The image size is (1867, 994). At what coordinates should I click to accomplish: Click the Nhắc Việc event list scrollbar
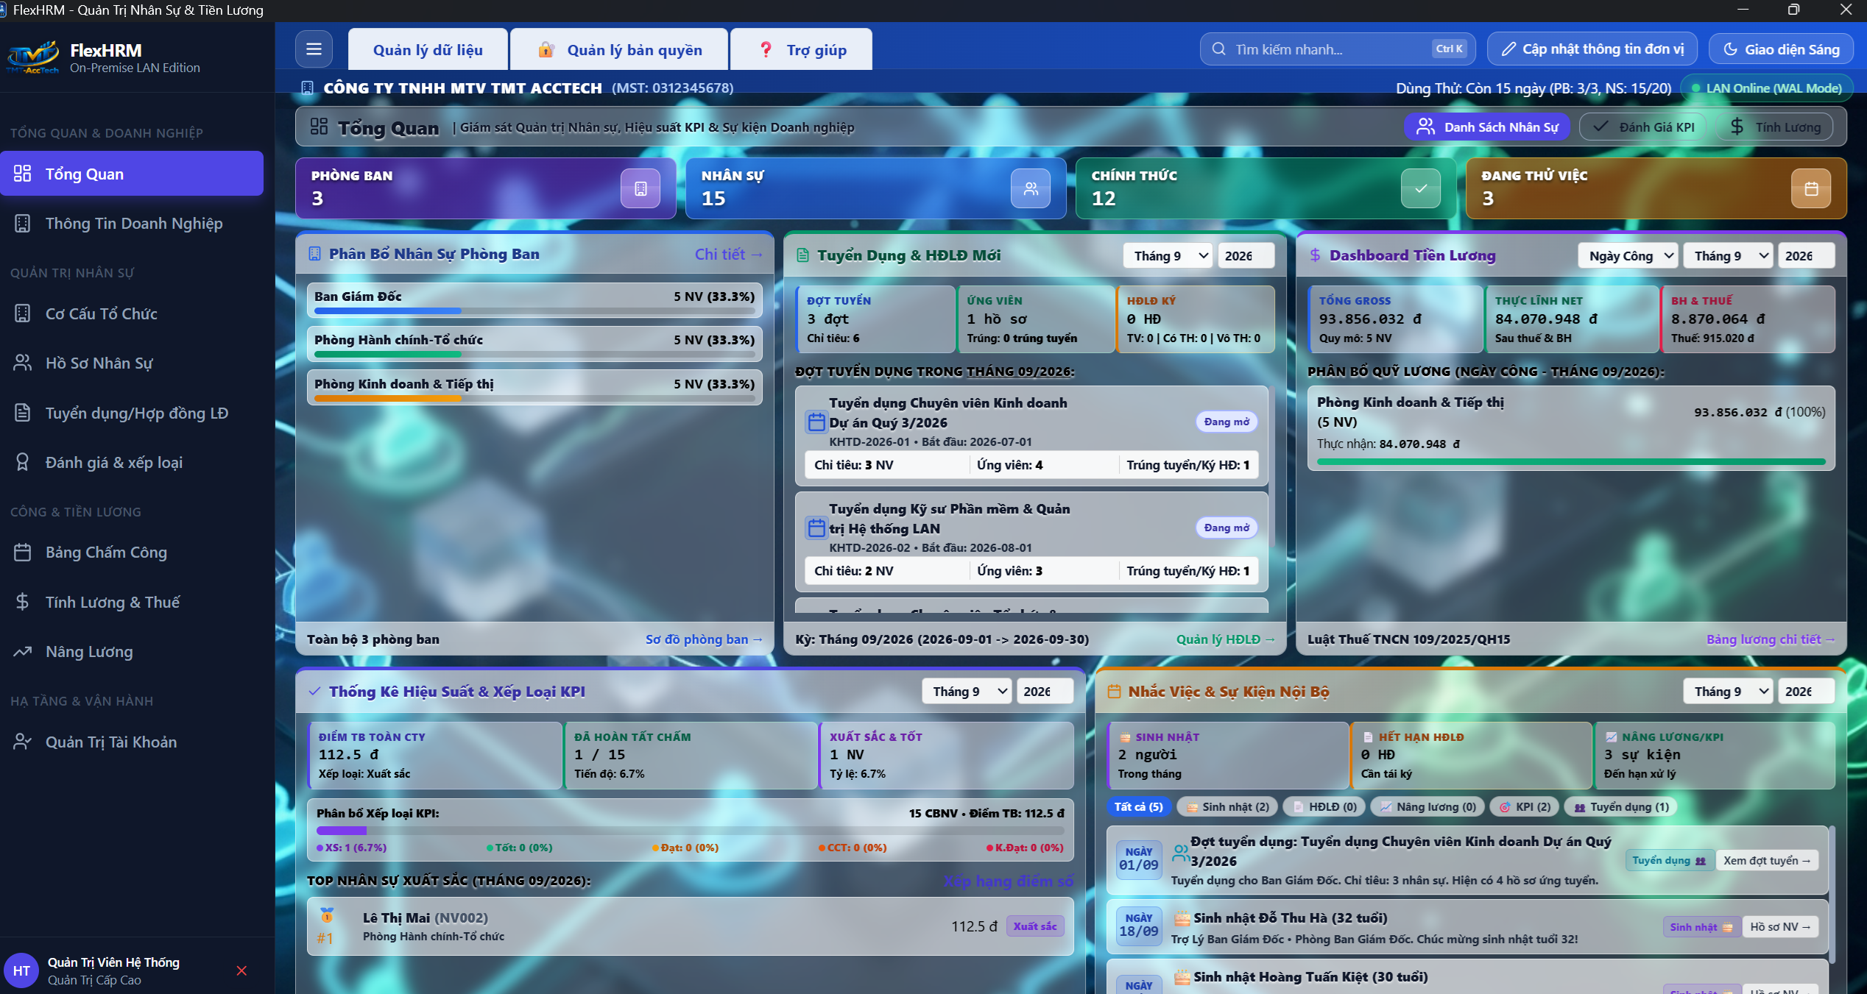[x=1831, y=895]
